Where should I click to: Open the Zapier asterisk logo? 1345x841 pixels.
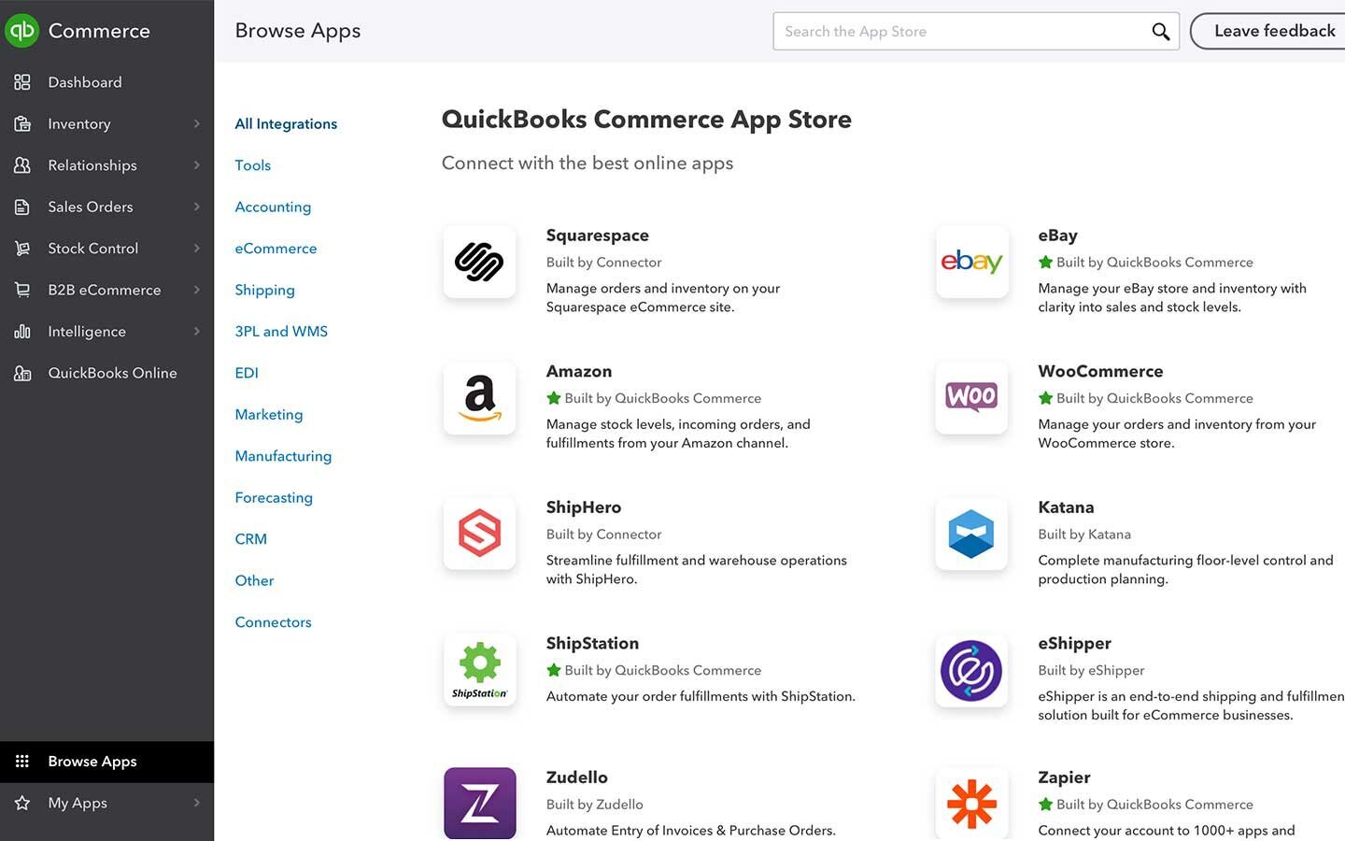tap(971, 804)
